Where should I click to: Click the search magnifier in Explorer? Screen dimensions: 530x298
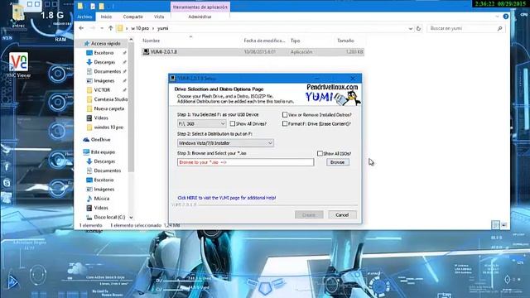[x=499, y=28]
